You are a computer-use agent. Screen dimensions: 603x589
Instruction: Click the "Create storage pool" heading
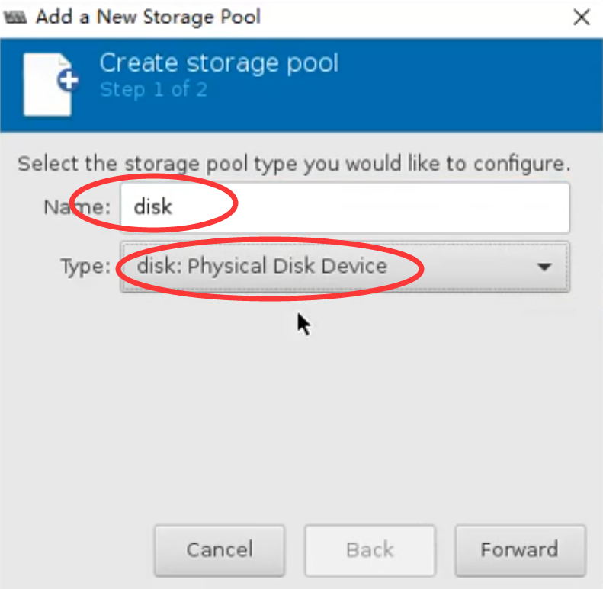click(219, 62)
